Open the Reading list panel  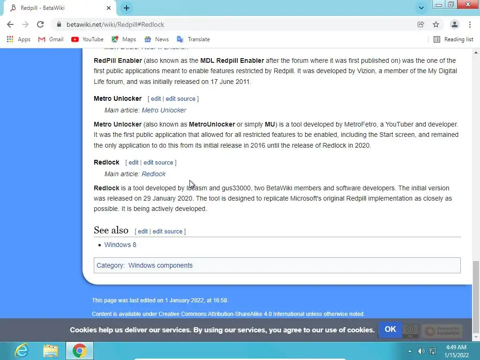453,39
